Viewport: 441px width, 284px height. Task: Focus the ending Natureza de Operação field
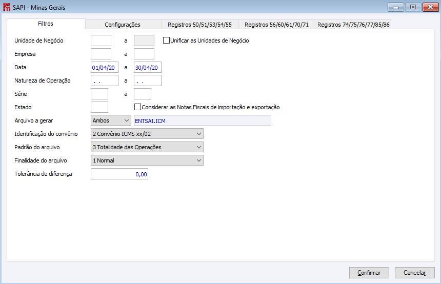[148, 80]
